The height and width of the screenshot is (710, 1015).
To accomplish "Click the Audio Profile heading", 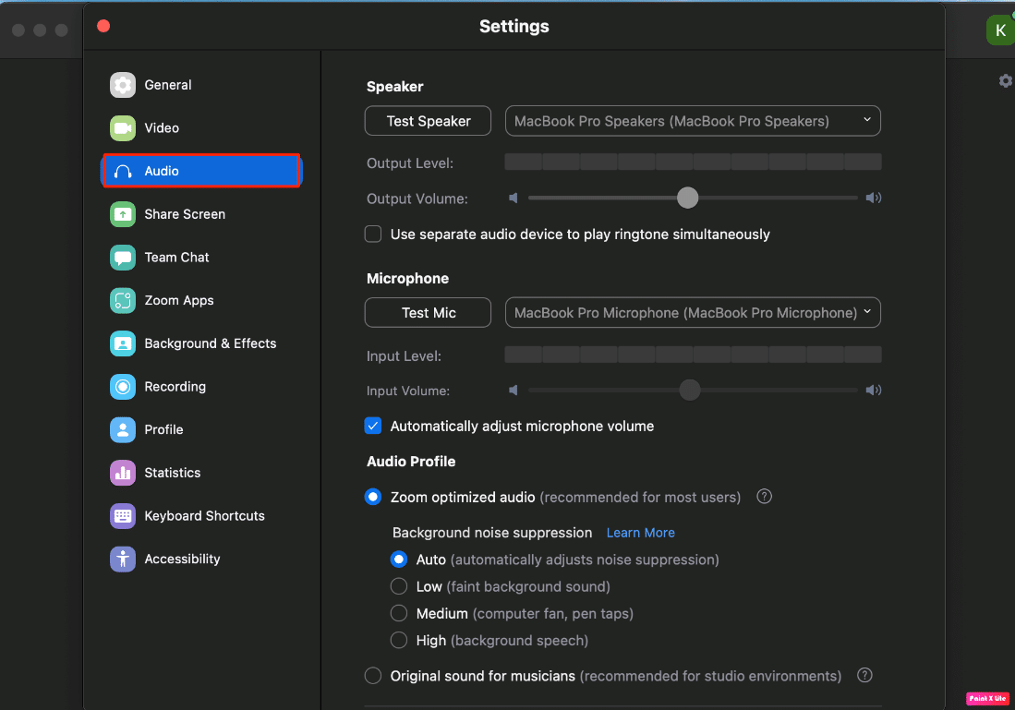I will click(411, 462).
